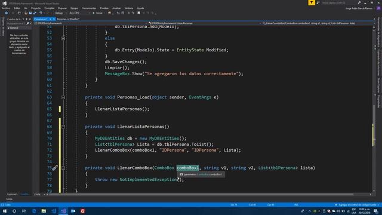Collapse the General group in the toolbox

[x=9, y=28]
